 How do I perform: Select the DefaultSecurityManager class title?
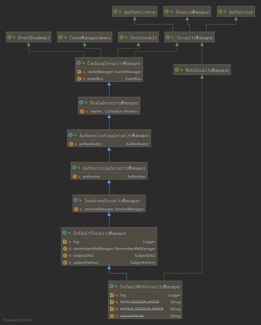pyautogui.click(x=100, y=233)
